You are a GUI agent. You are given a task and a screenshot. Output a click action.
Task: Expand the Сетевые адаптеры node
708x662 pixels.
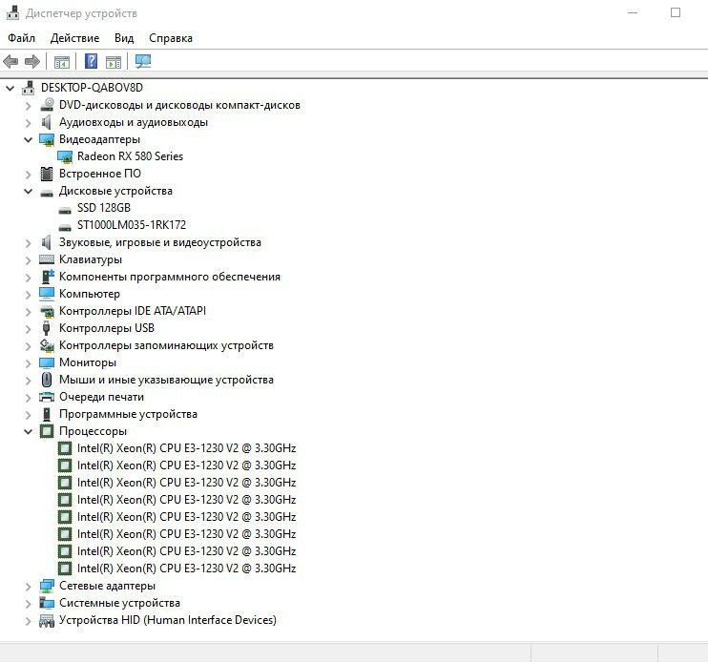[x=28, y=587]
